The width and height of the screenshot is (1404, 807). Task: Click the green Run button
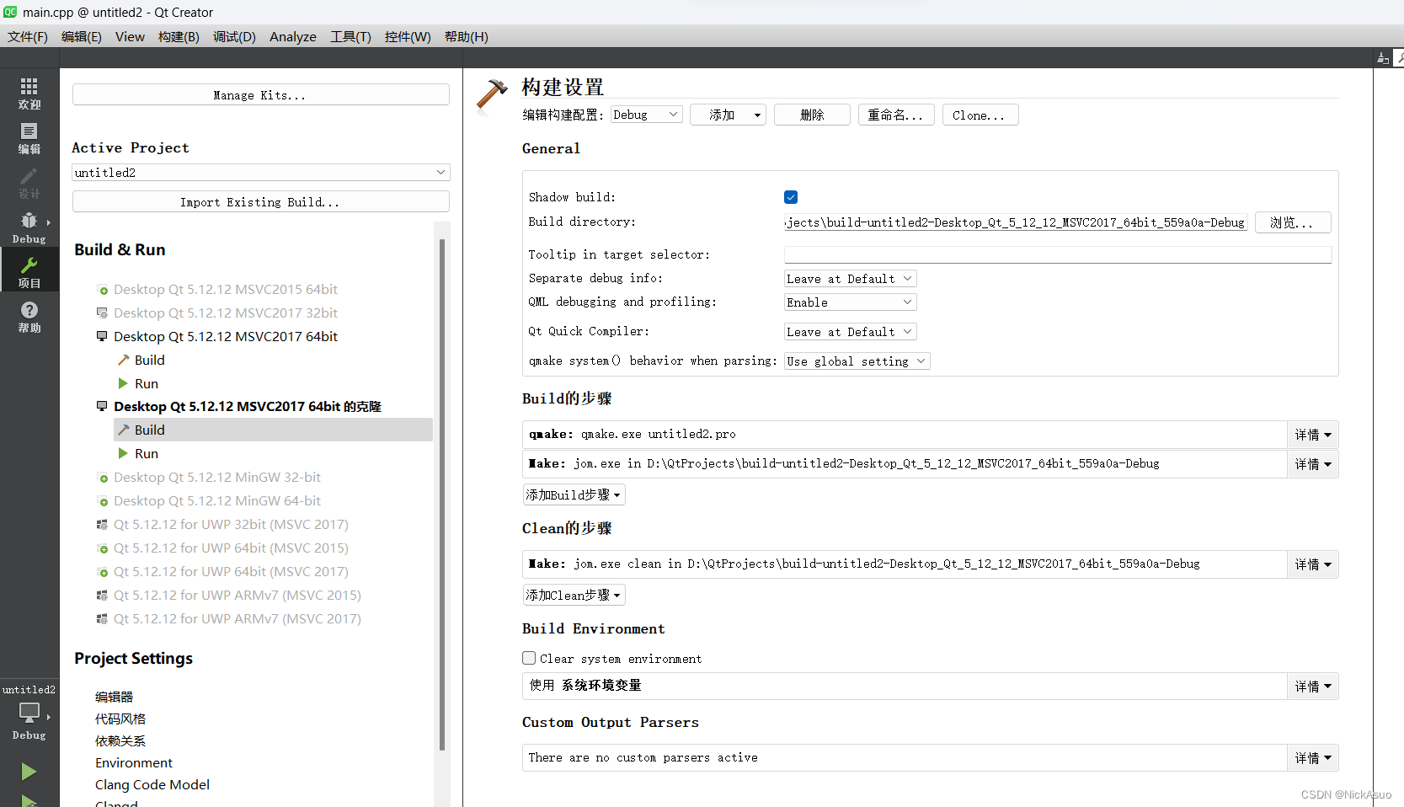pos(29,771)
